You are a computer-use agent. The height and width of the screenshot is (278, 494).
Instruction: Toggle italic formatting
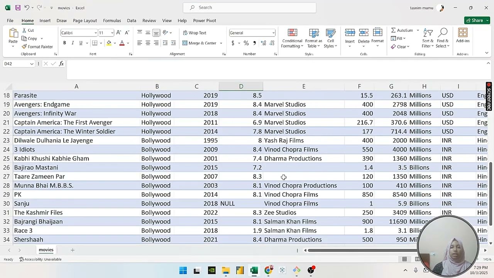73,43
